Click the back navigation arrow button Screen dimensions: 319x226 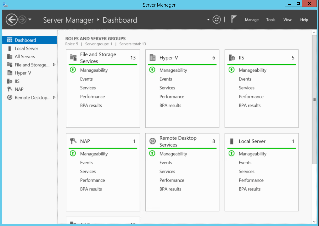tap(11, 20)
